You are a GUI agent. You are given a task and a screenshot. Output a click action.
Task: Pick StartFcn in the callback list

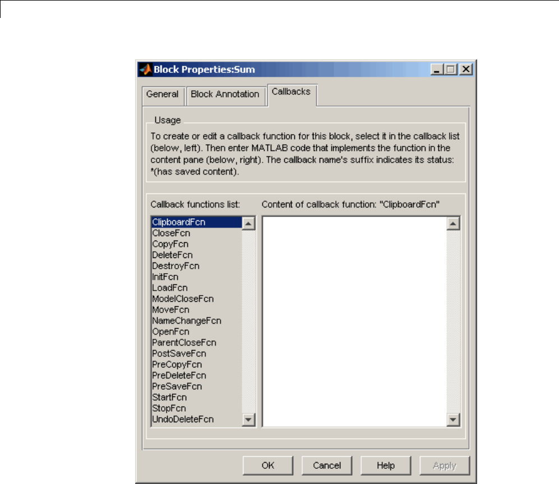pyautogui.click(x=196, y=398)
